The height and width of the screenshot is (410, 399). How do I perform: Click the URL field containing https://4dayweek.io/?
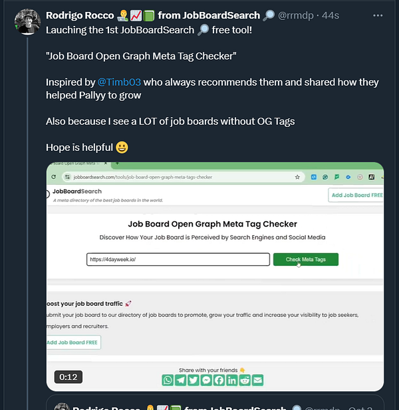click(x=178, y=259)
